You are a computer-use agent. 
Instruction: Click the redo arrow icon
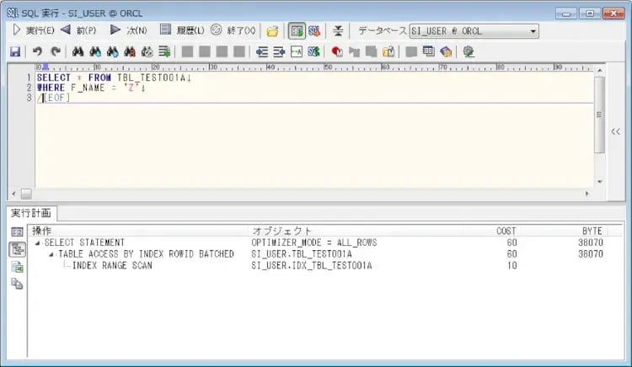55,51
